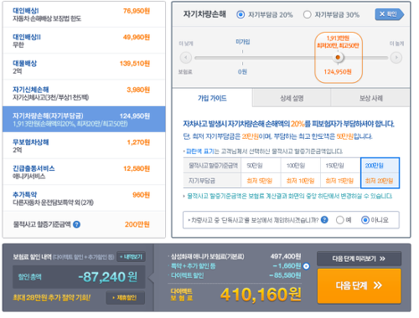
Task: Click the 최저 15만원 cell
Action: tap(340, 181)
